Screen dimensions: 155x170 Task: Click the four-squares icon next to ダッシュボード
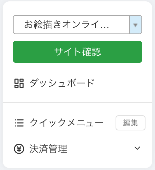(x=19, y=83)
